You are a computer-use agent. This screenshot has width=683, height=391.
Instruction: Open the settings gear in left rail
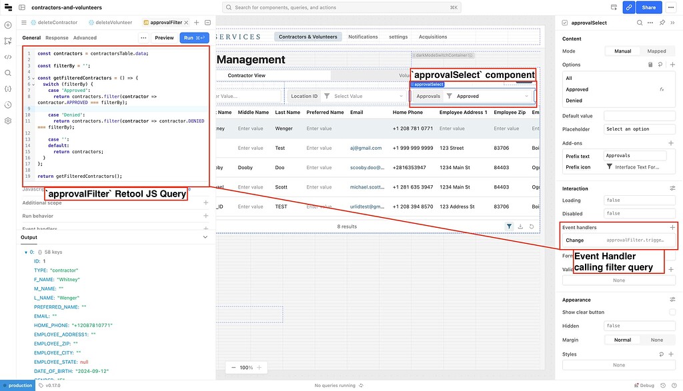coord(8,121)
